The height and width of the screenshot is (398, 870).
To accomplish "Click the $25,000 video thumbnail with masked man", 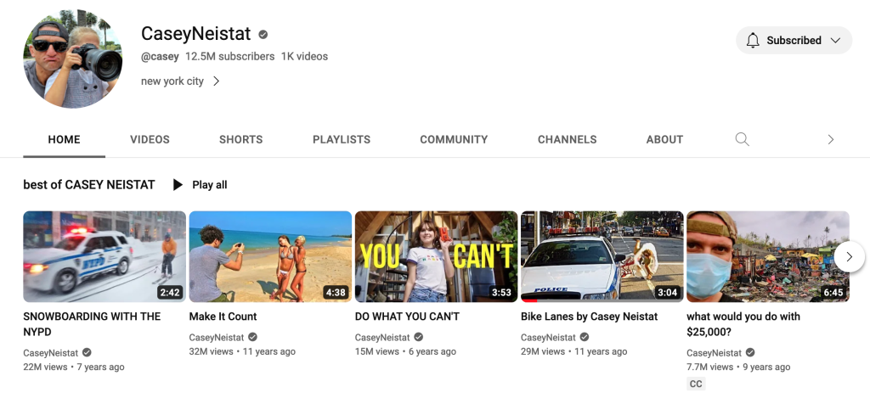I will point(768,256).
